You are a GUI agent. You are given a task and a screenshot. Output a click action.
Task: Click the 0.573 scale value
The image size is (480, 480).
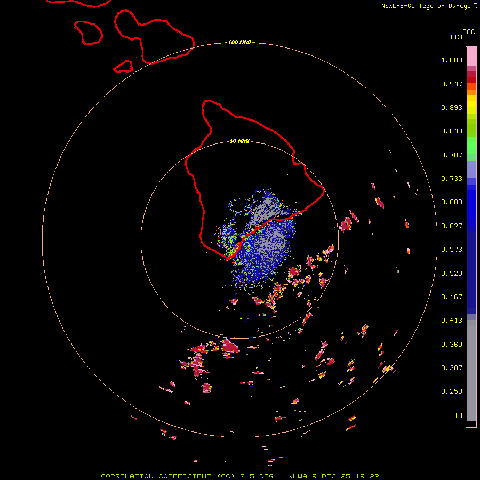pos(452,250)
